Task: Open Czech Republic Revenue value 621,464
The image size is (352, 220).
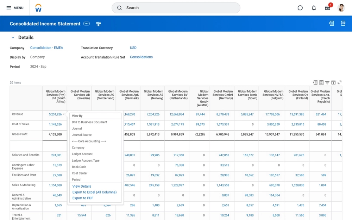Action: [x=321, y=114]
